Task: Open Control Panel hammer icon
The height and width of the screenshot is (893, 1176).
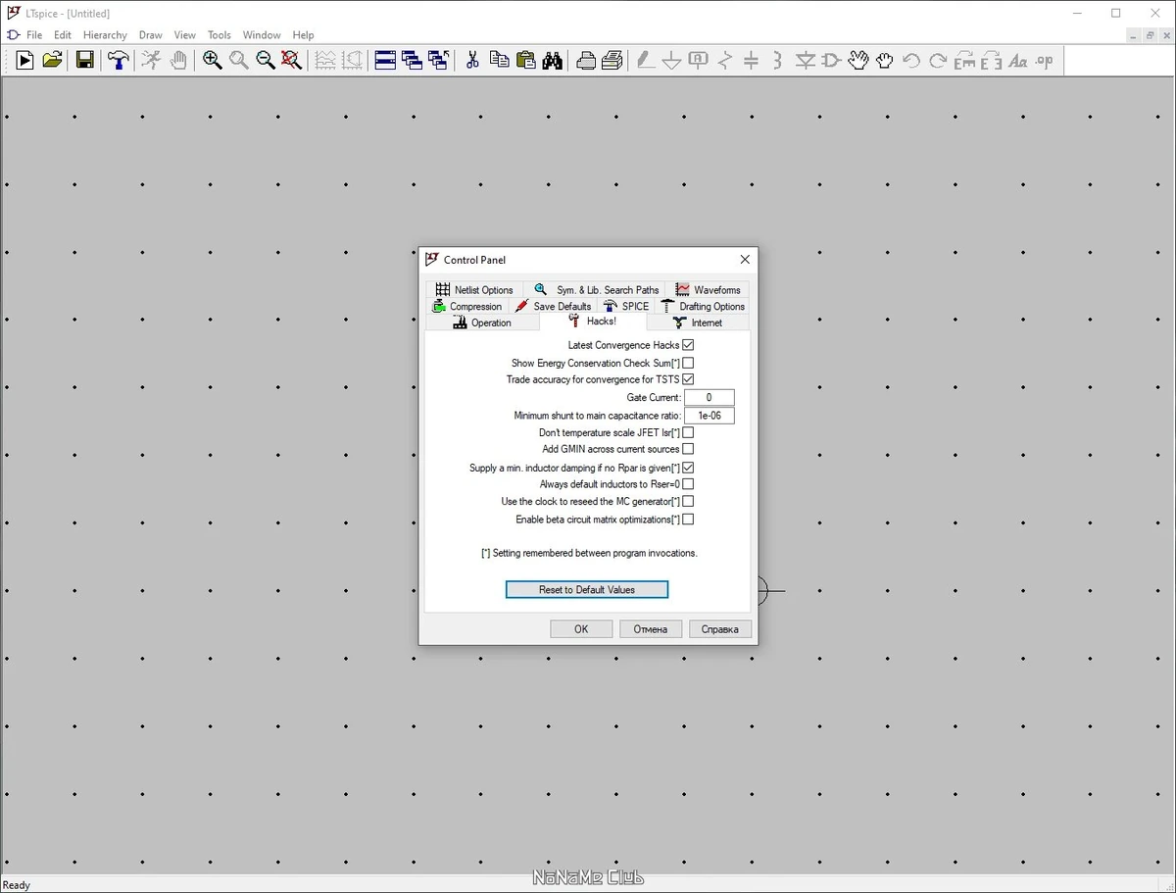Action: click(119, 60)
